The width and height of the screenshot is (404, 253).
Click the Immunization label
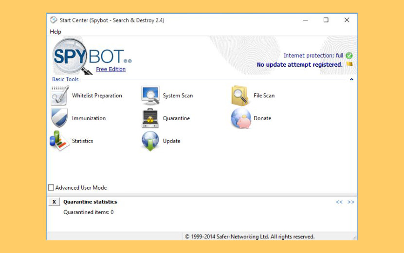89,118
